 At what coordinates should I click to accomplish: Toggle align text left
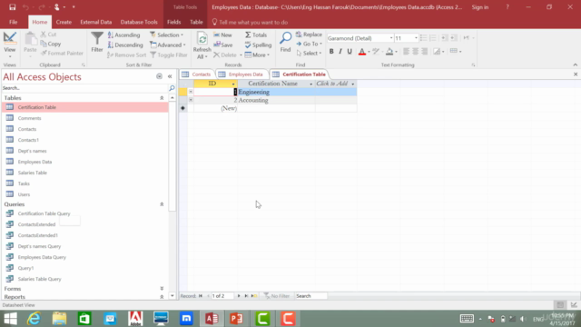click(406, 52)
